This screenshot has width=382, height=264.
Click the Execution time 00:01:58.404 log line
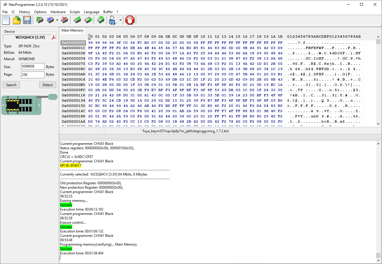tap(82, 253)
